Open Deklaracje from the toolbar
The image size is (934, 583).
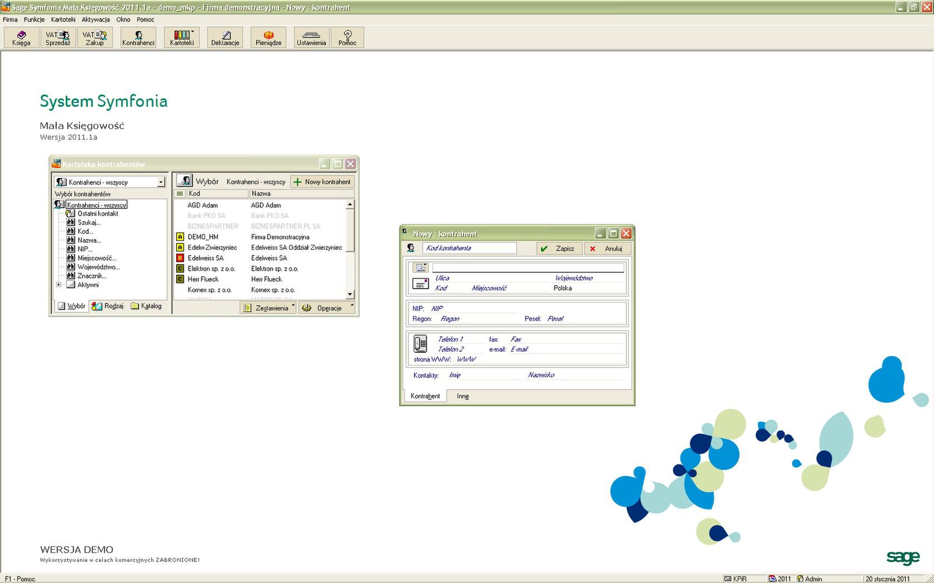225,37
